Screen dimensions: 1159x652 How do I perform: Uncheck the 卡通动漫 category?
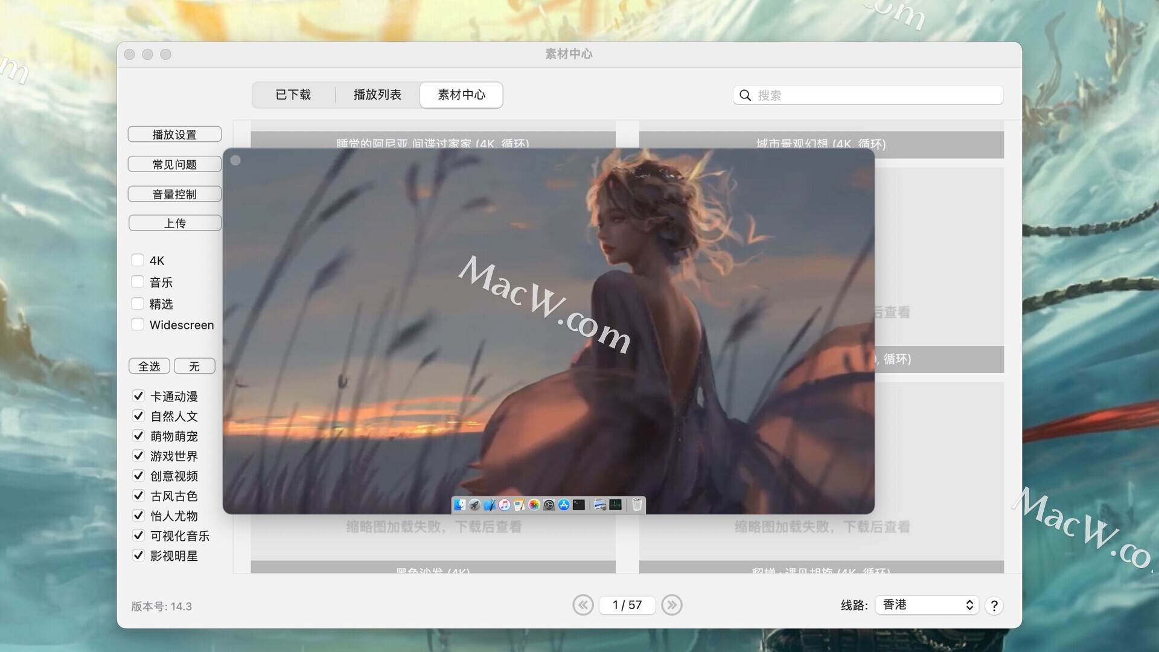138,396
